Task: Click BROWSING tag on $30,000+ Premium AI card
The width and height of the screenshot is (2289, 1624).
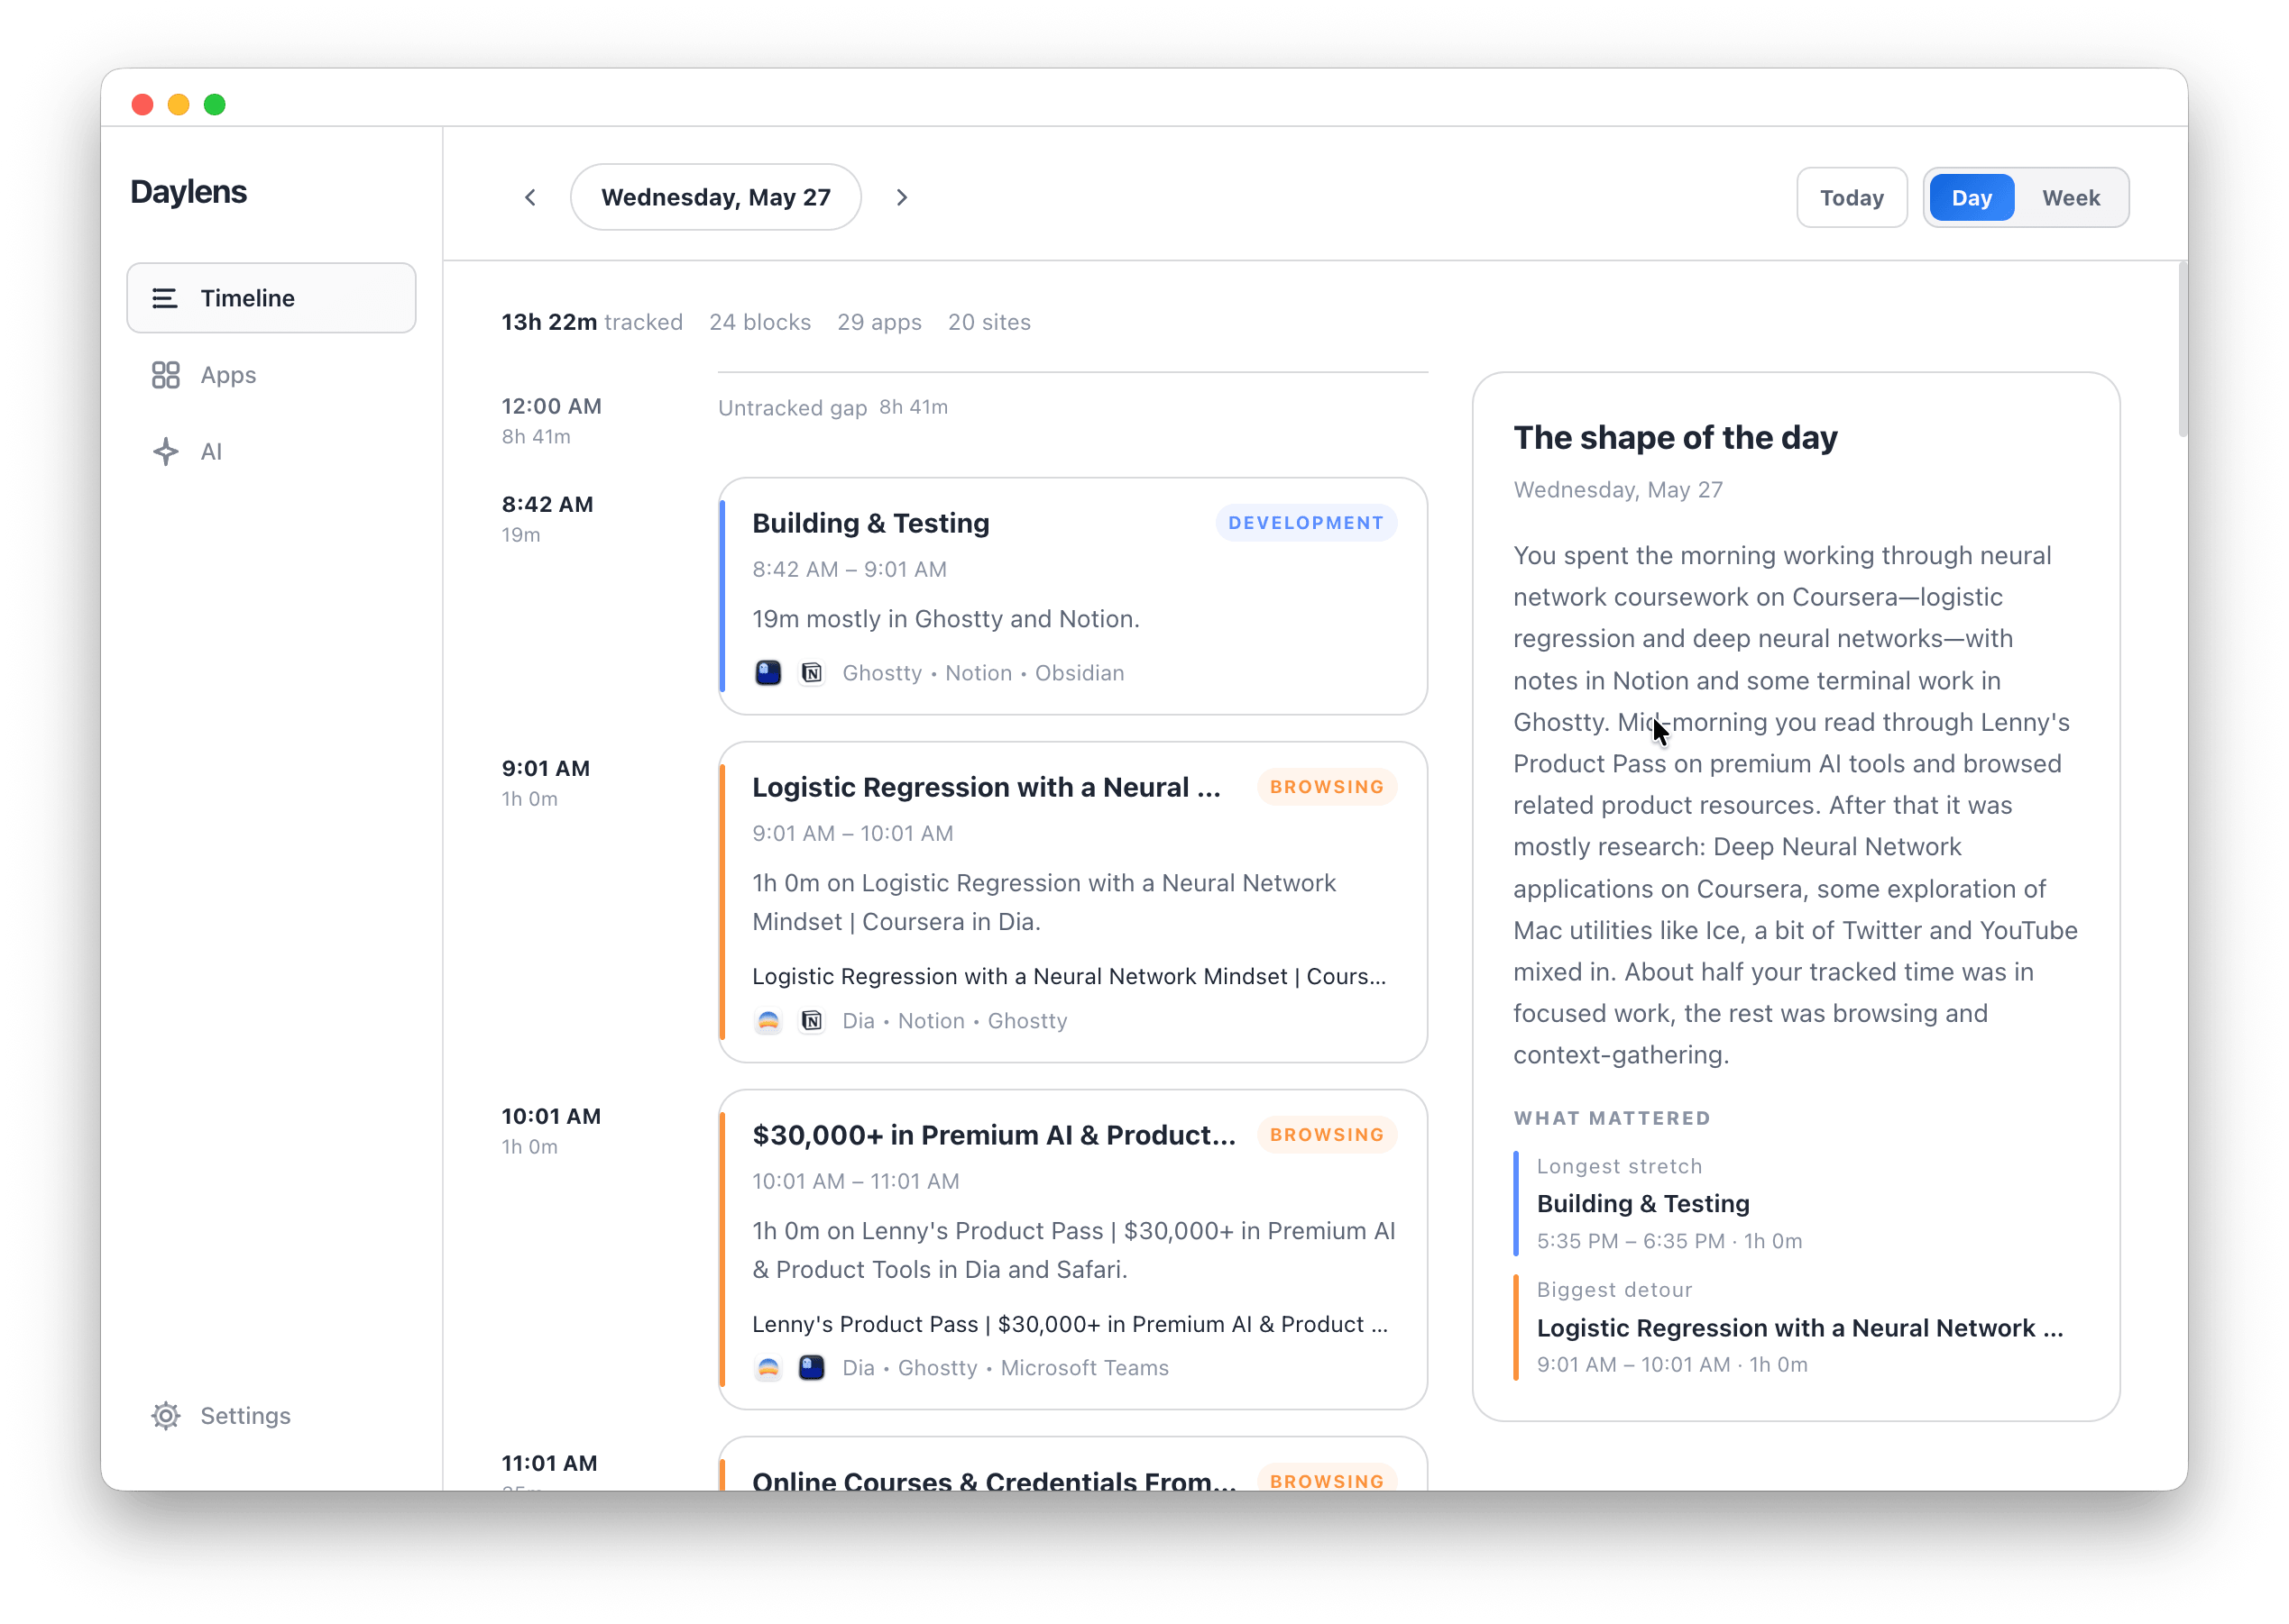Action: tap(1327, 1135)
